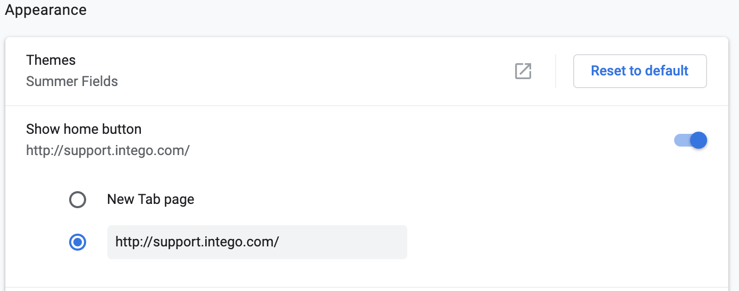Disable the Show home button toggle
The image size is (739, 291).
(691, 140)
